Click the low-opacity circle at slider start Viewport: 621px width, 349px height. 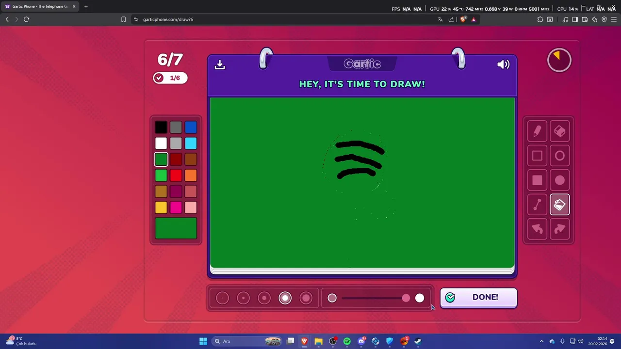pos(332,298)
